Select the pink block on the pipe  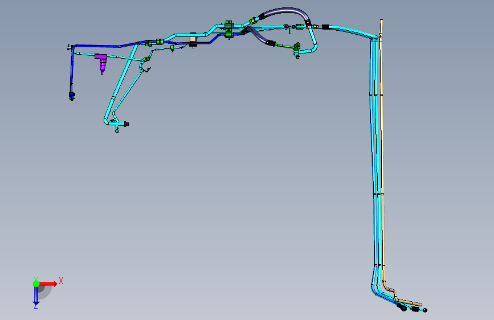click(x=193, y=40)
